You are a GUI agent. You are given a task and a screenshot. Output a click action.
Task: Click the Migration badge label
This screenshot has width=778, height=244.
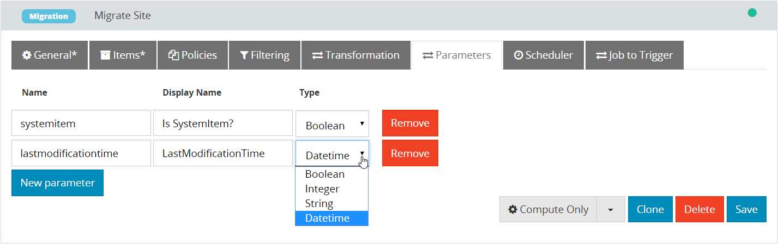49,16
